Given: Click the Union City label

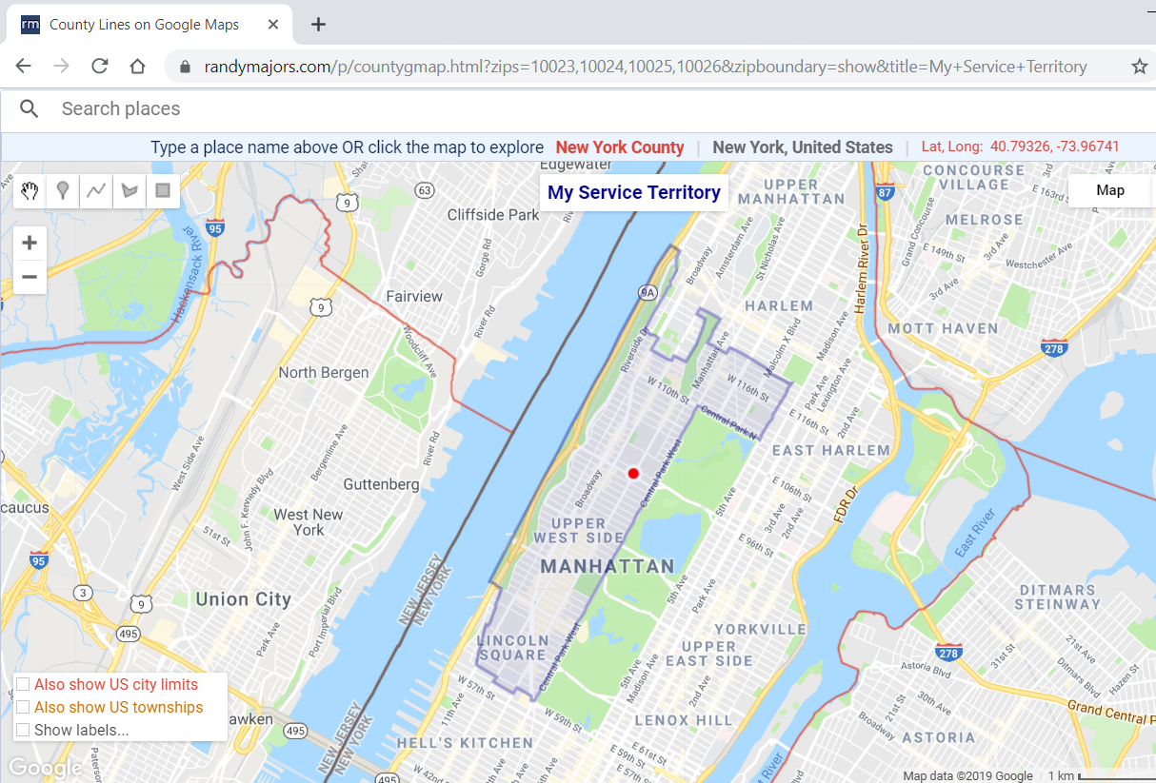Looking at the screenshot, I should 243,599.
